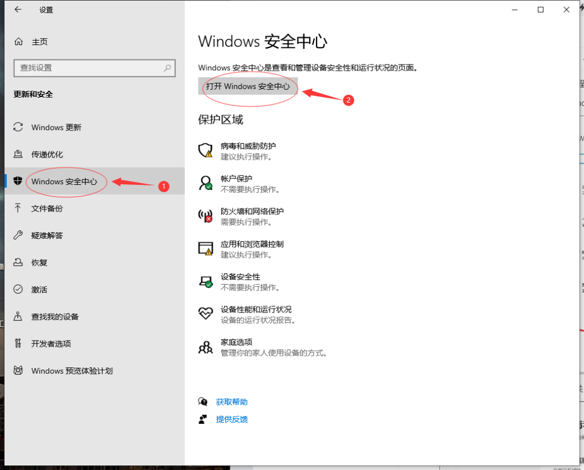Focus the 查找设置 search field
Viewport: 584px width, 470px height.
coord(94,68)
